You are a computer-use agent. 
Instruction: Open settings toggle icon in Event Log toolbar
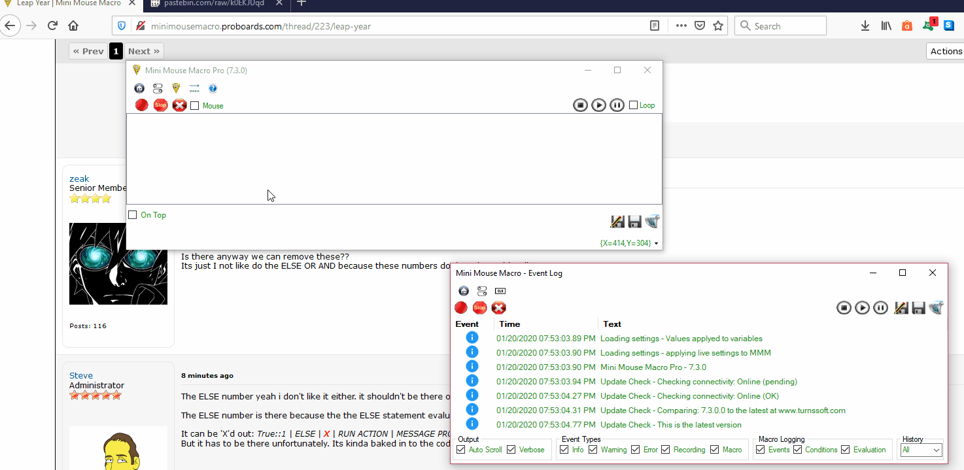click(482, 291)
